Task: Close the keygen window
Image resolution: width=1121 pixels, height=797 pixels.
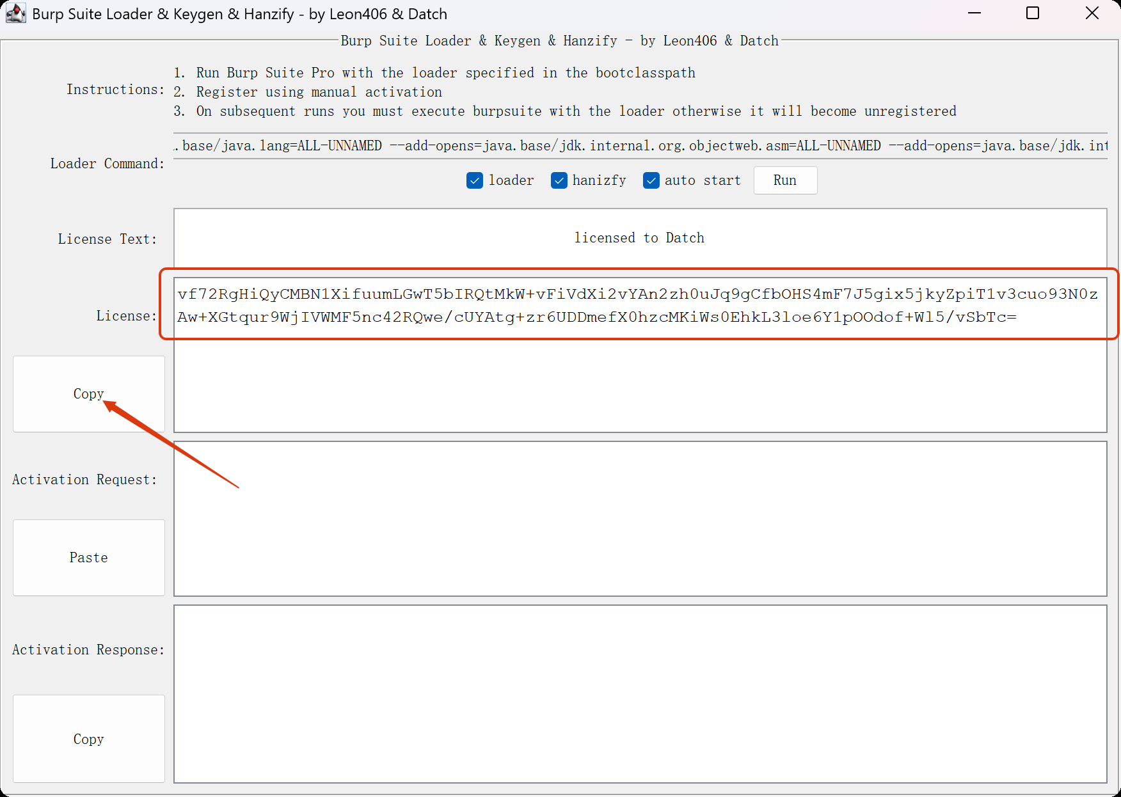Action: [1092, 13]
